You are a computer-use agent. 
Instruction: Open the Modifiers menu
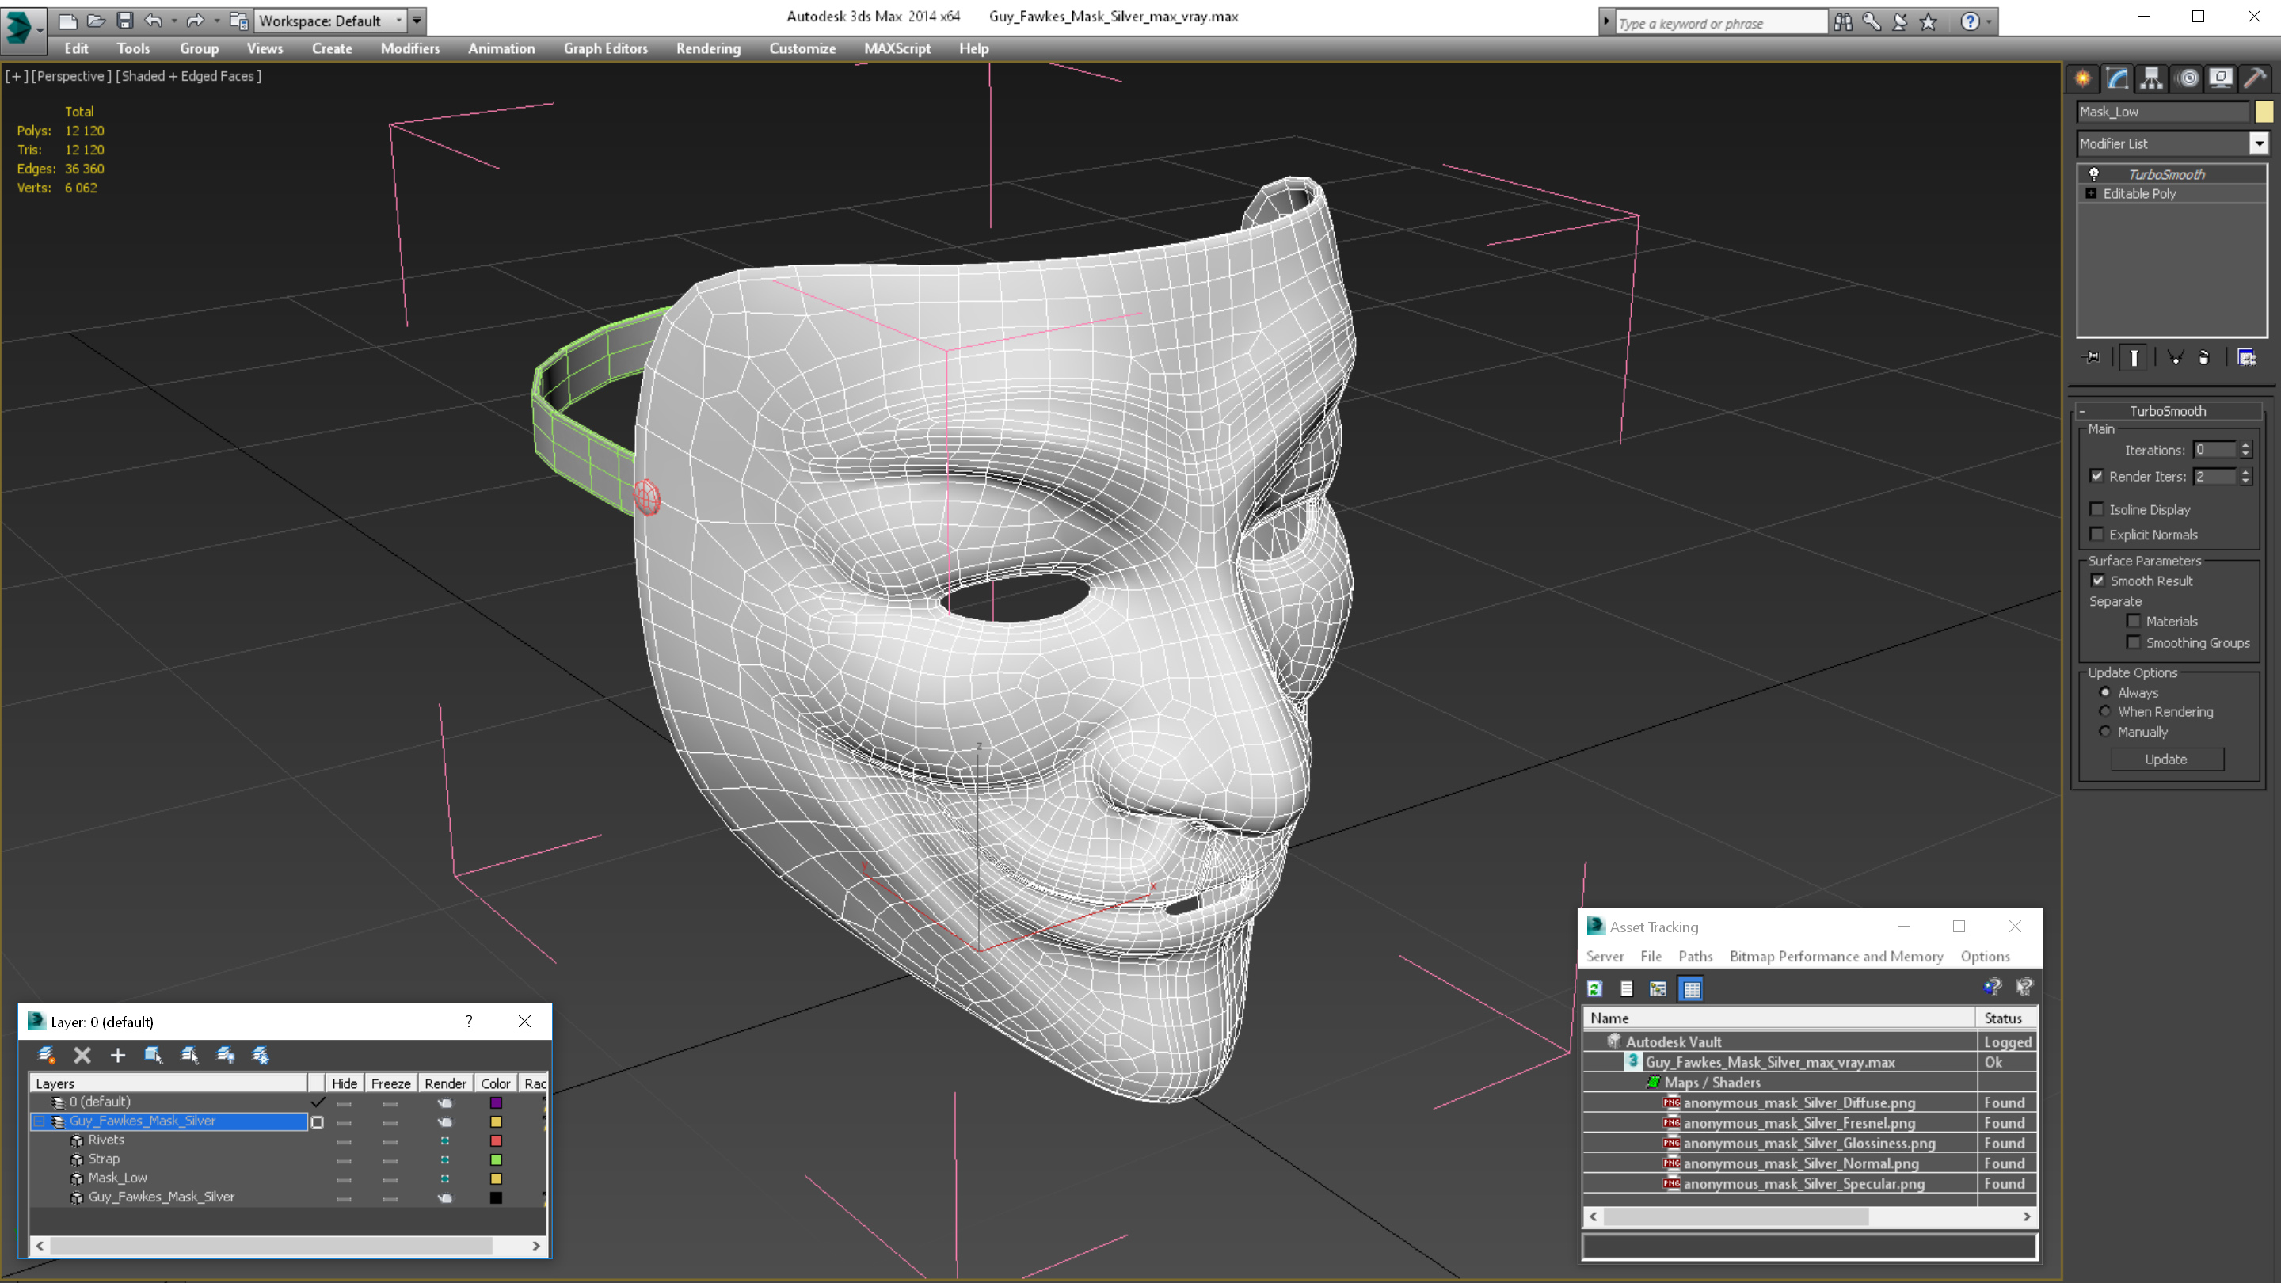click(410, 48)
